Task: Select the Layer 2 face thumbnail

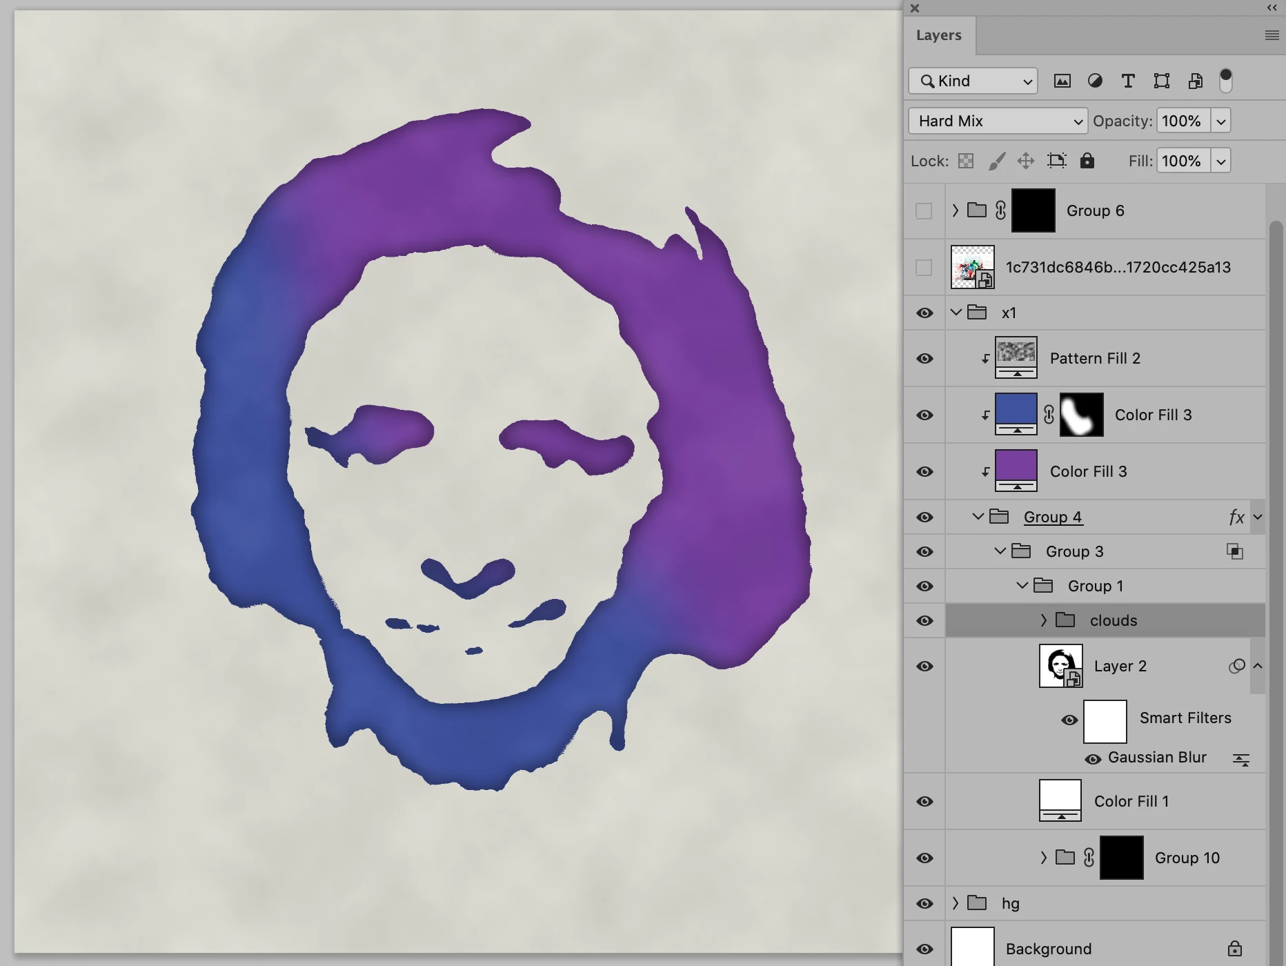Action: tap(1060, 666)
